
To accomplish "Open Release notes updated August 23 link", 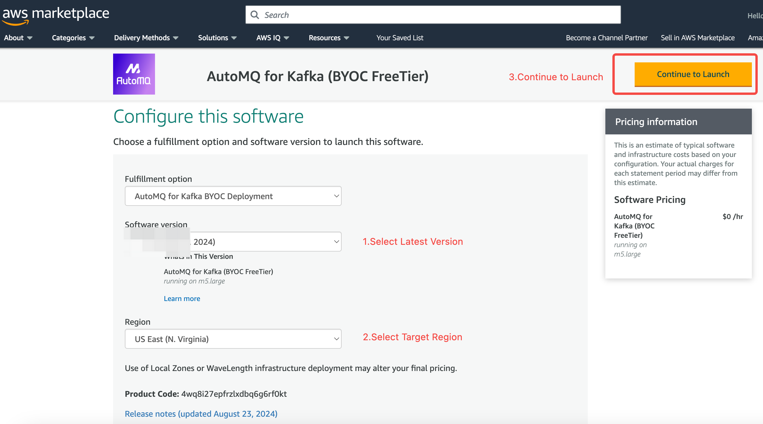I will pyautogui.click(x=201, y=414).
